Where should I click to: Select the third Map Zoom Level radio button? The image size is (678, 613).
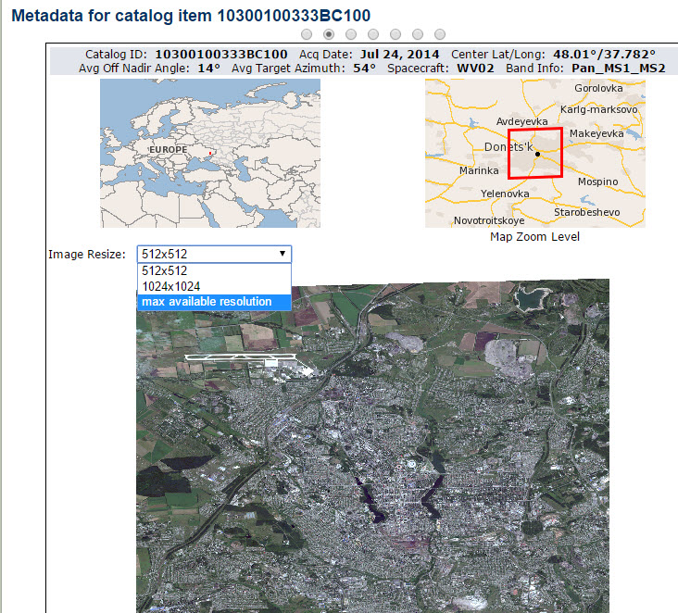pyautogui.click(x=351, y=34)
